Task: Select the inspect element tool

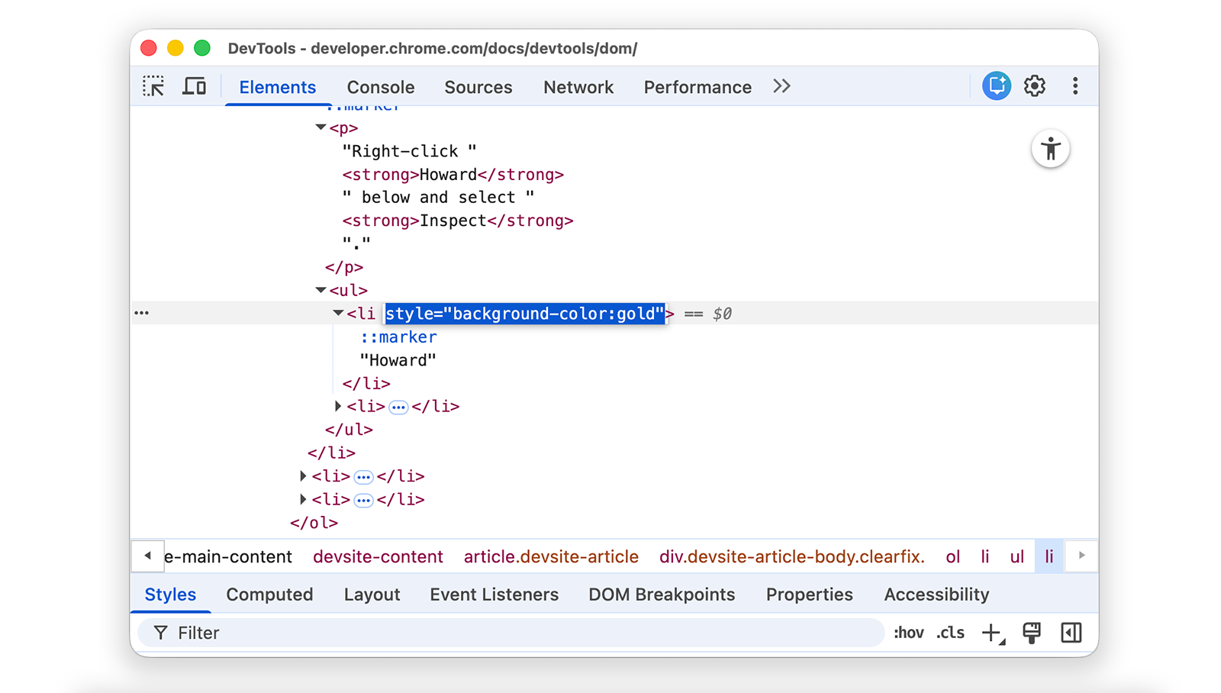Action: tap(153, 86)
